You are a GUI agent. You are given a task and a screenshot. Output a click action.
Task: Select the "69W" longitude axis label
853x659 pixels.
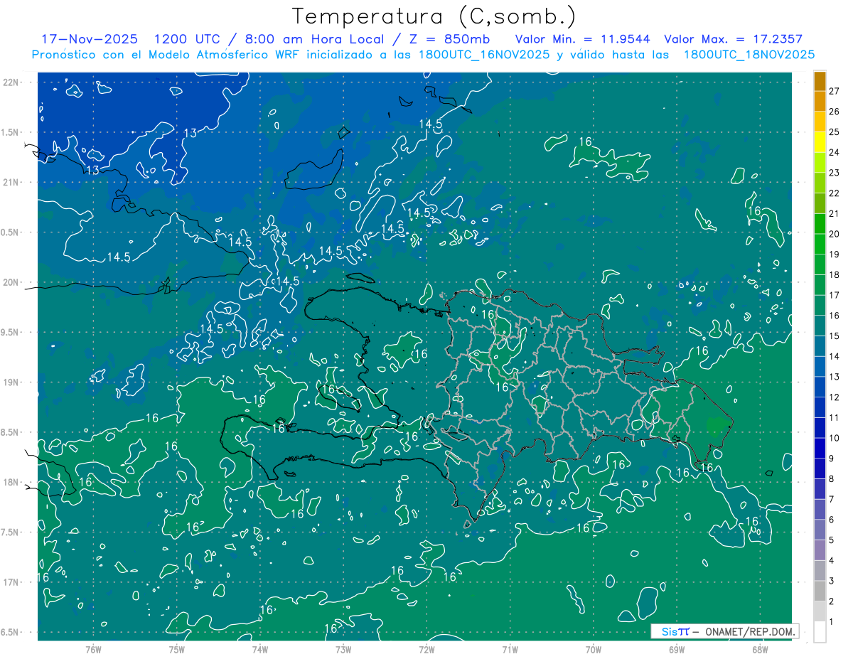[677, 650]
